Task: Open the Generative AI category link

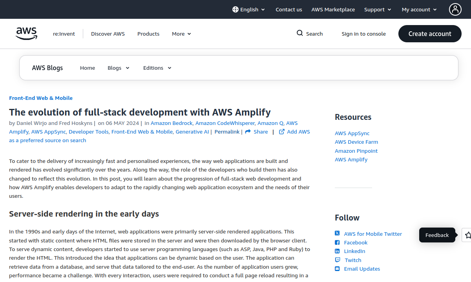Action: (x=192, y=132)
